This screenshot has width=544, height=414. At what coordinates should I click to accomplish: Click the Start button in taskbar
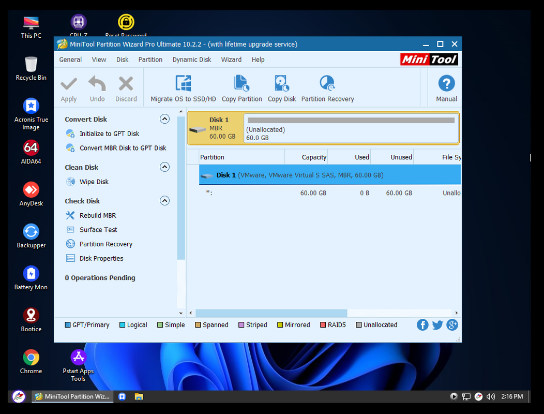tap(19, 396)
